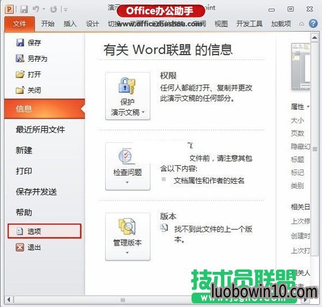Click the lock and key icon
Image resolution: width=322 pixels, height=307 pixels.
coord(126,86)
